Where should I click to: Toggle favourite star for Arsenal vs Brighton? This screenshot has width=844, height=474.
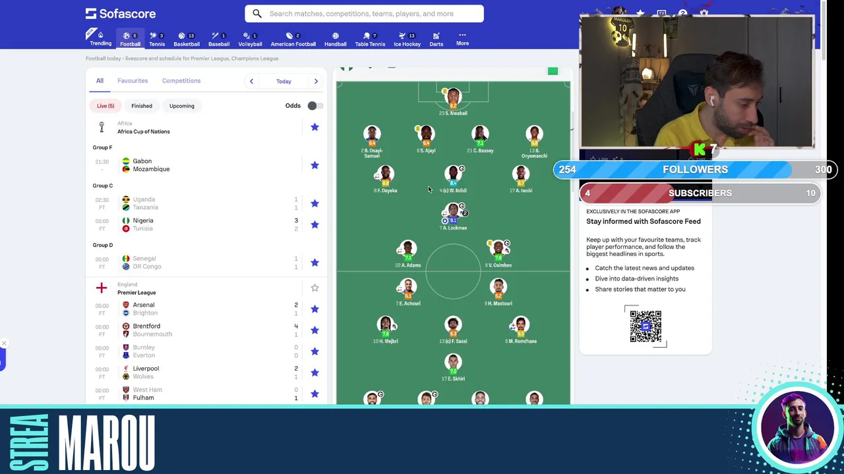coord(315,309)
